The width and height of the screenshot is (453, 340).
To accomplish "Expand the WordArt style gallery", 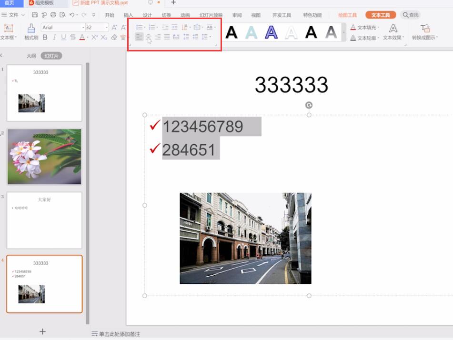I will [x=344, y=32].
